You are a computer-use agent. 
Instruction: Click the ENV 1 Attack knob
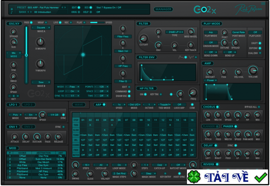pos(15,136)
